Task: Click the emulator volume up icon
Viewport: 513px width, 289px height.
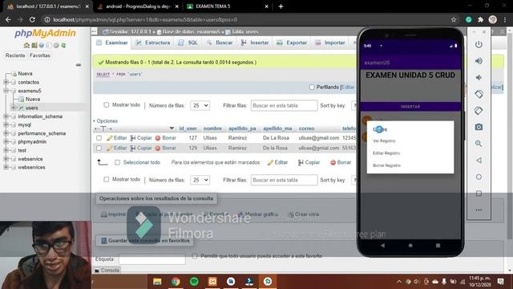Action: tap(479, 61)
